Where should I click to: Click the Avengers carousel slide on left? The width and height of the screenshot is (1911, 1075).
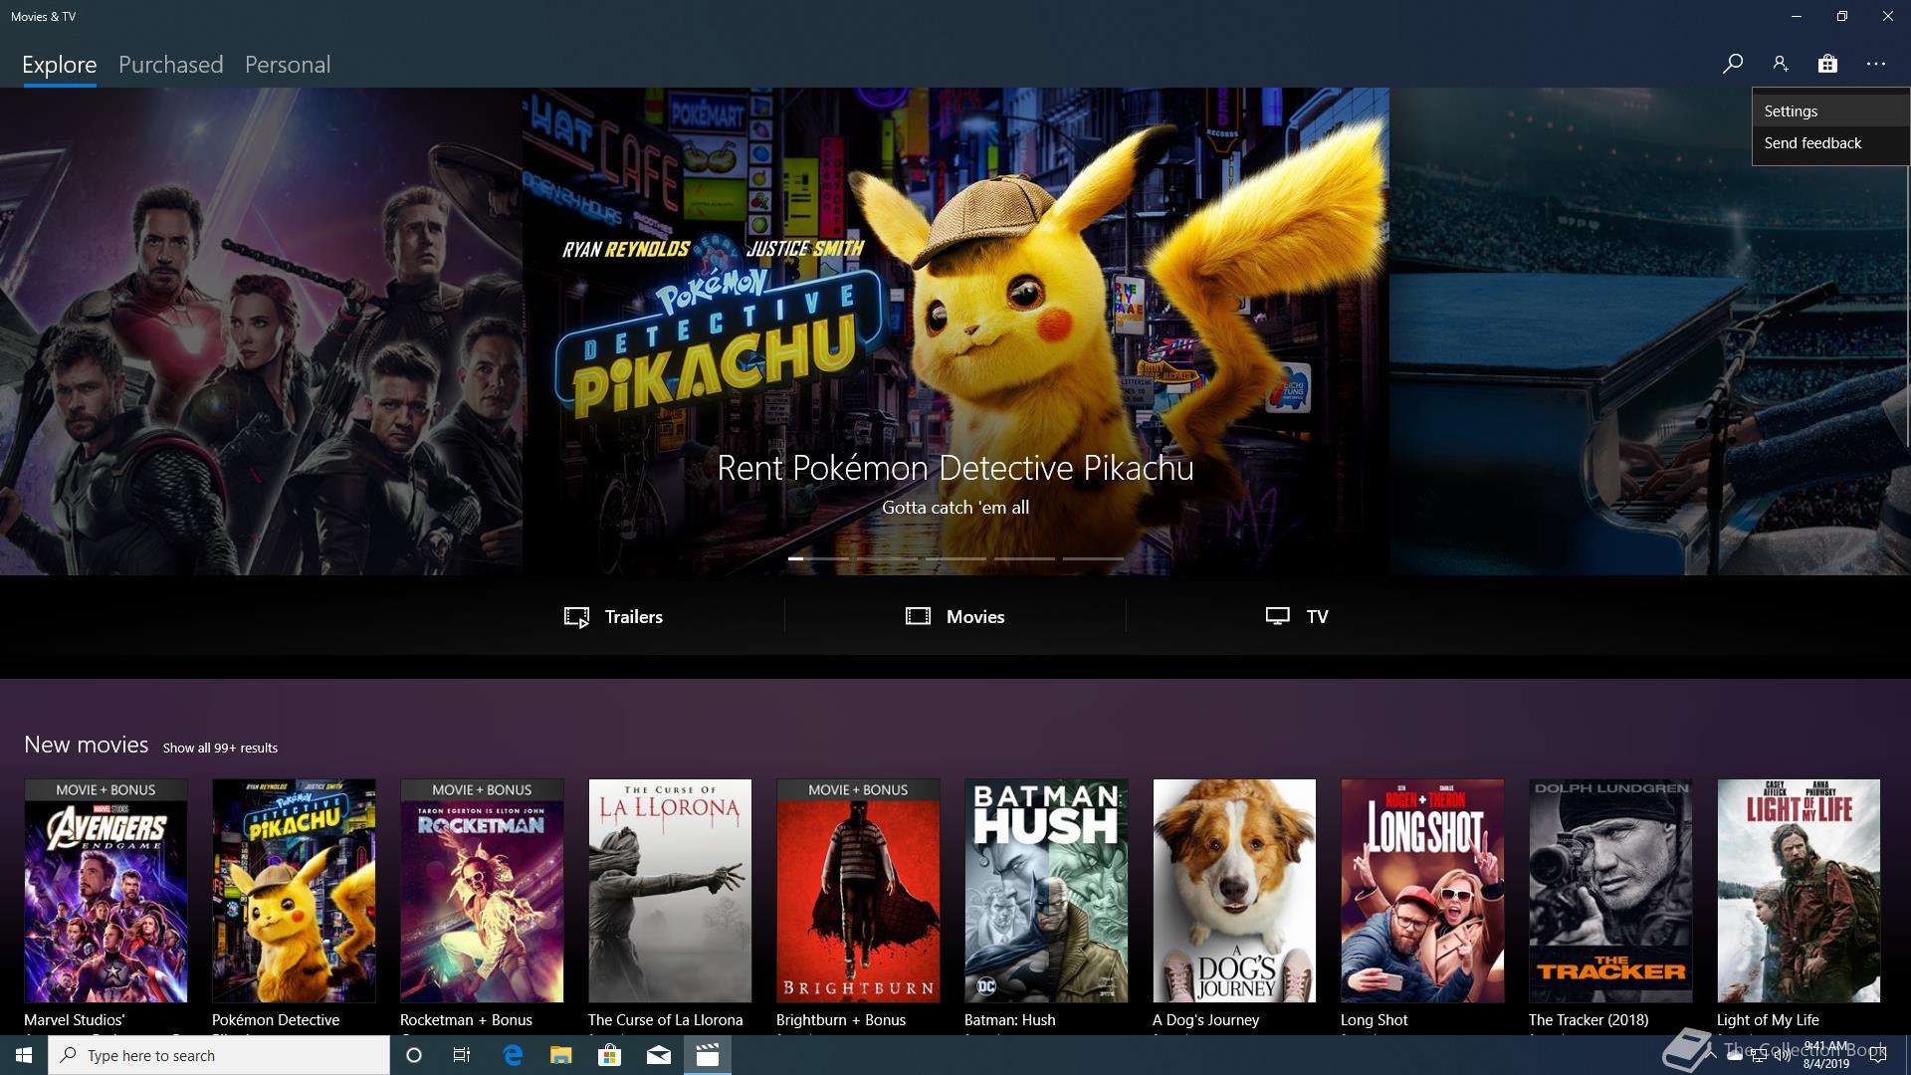261,331
